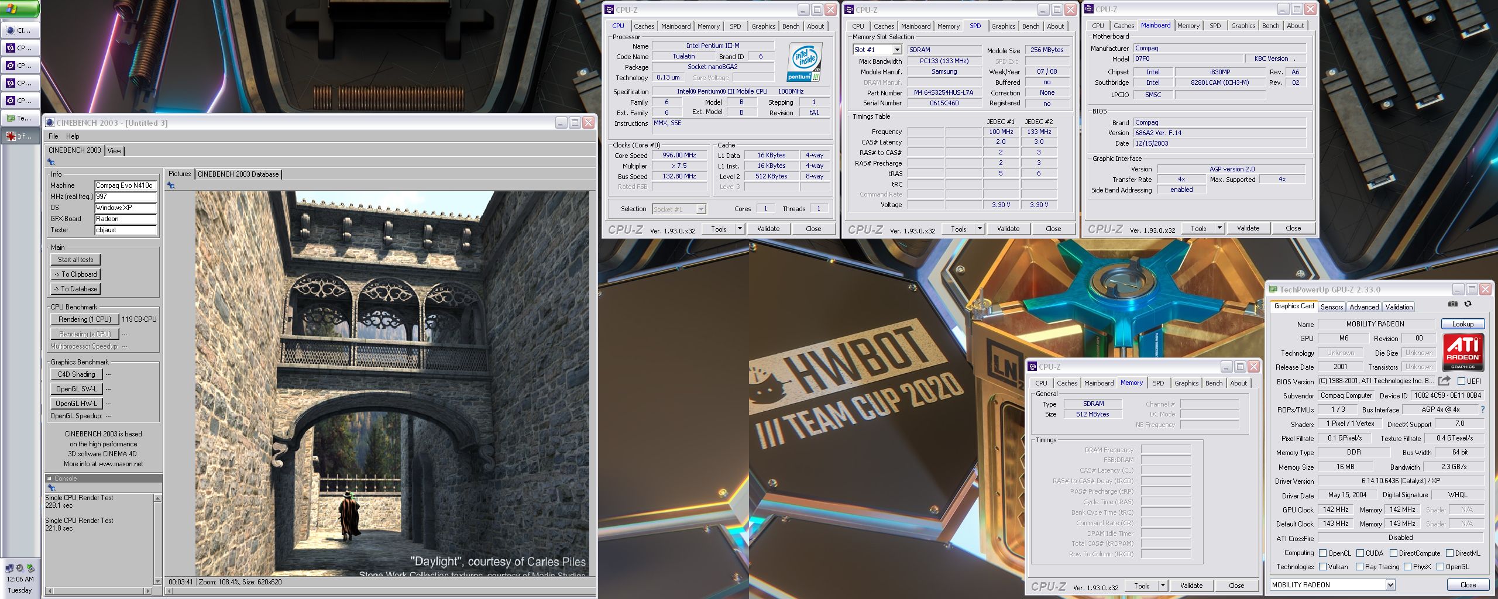
Task: Click the GPU-Z refresh arrows icon
Action: coord(1468,304)
